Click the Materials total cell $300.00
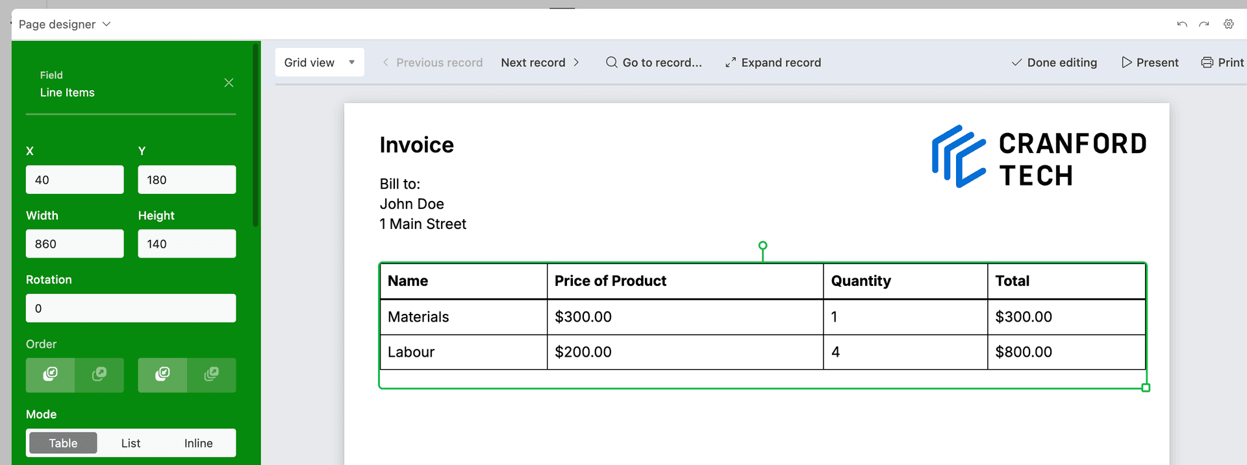Viewport: 1247px width, 465px height. 1066,317
